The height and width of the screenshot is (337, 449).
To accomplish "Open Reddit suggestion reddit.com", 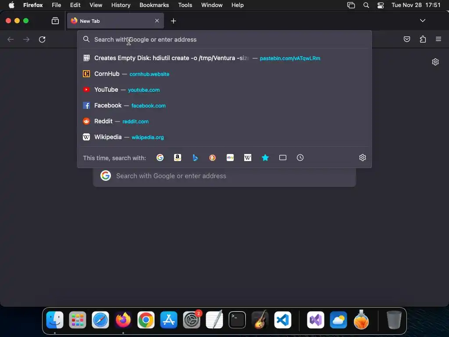I will click(224, 121).
